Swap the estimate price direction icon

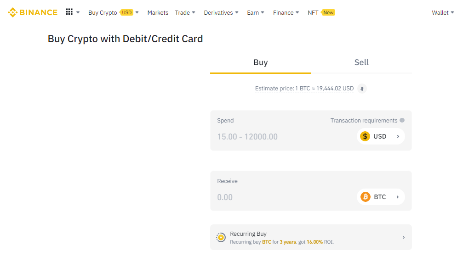tap(362, 89)
